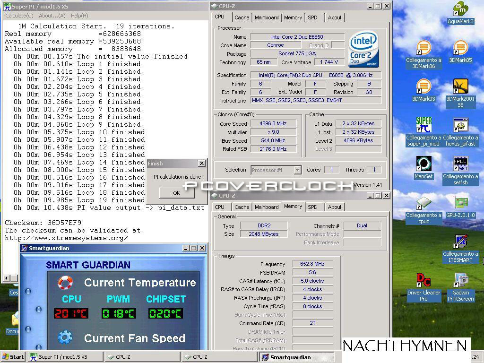This screenshot has height=363, width=484.
Task: Switch to Cache tab in upper CPU-Z
Action: pyautogui.click(x=242, y=17)
